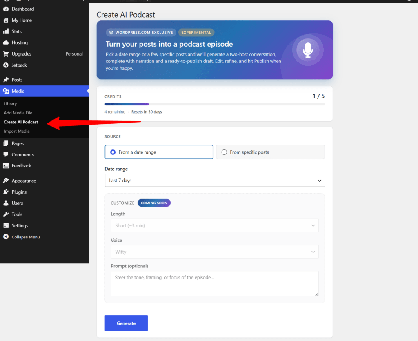This screenshot has height=341, width=418.
Task: Click the Personal plan label beside Upgrades
Action: pyautogui.click(x=74, y=54)
